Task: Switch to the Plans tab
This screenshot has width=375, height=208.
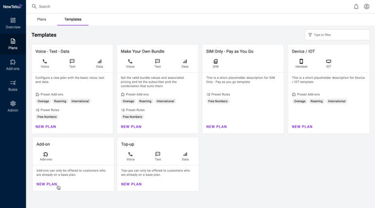Action: [42, 19]
